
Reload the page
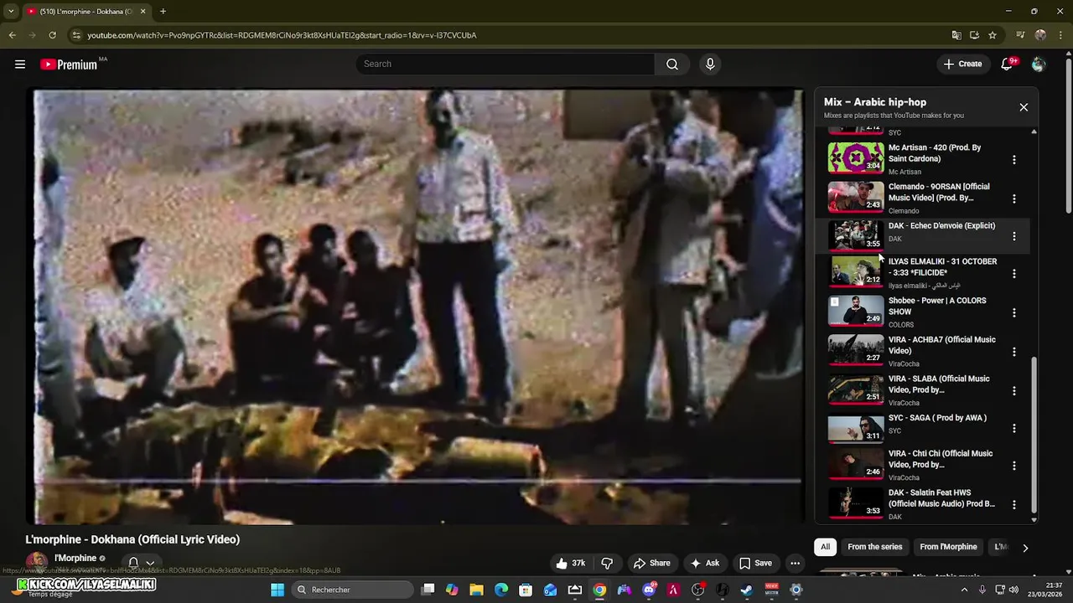pos(52,35)
